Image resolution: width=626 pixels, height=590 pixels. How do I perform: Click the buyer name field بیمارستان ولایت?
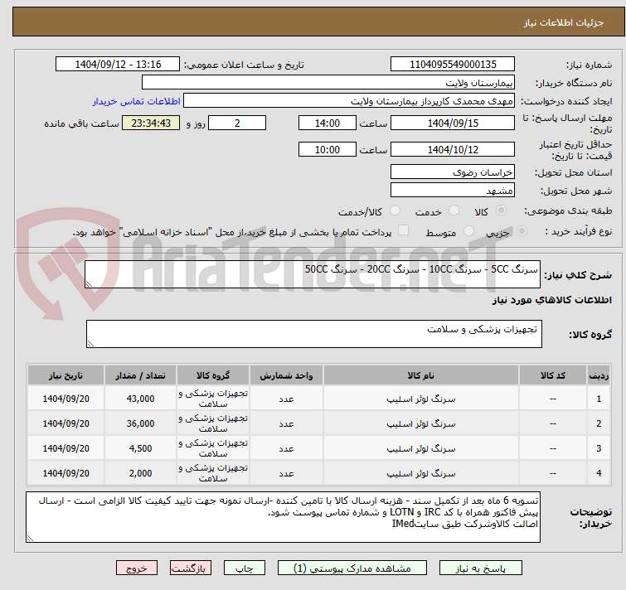click(328, 83)
